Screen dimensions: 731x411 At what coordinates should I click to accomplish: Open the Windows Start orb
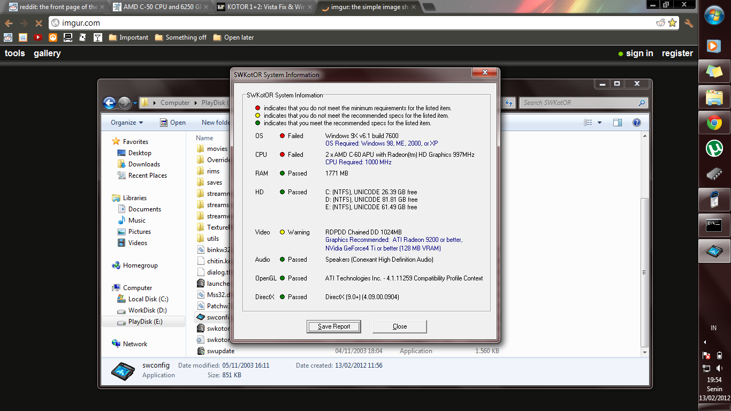pos(714,16)
